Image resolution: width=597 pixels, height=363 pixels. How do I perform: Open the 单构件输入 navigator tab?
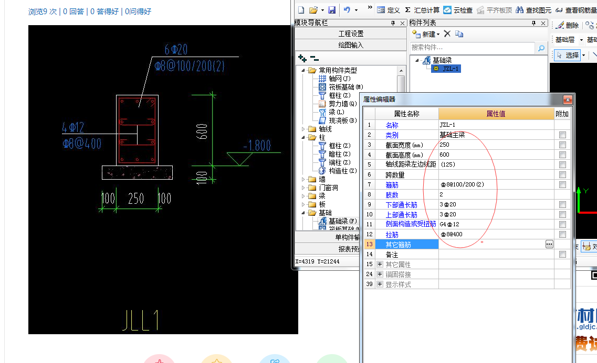(328, 237)
